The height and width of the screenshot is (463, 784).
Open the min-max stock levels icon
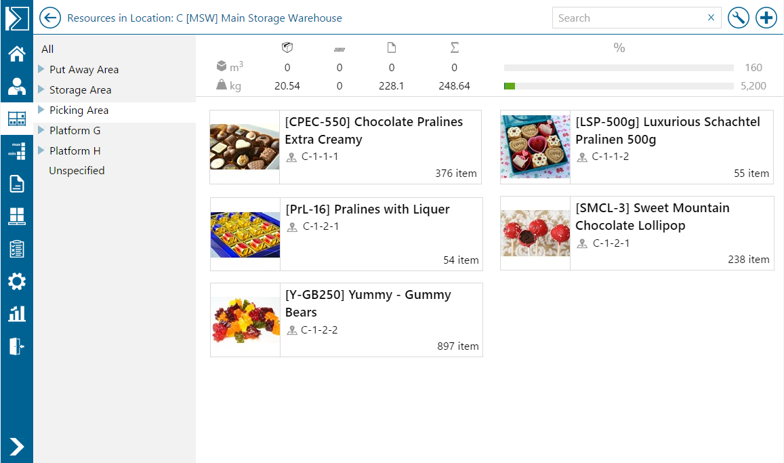pos(16,150)
